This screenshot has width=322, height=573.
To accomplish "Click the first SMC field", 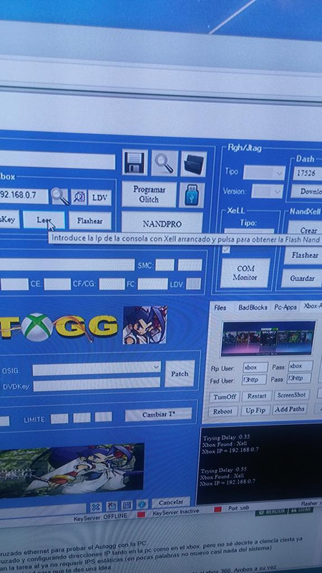I will tap(165, 265).
